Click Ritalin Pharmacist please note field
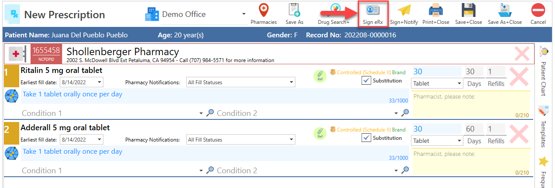The image size is (555, 188). (x=471, y=105)
